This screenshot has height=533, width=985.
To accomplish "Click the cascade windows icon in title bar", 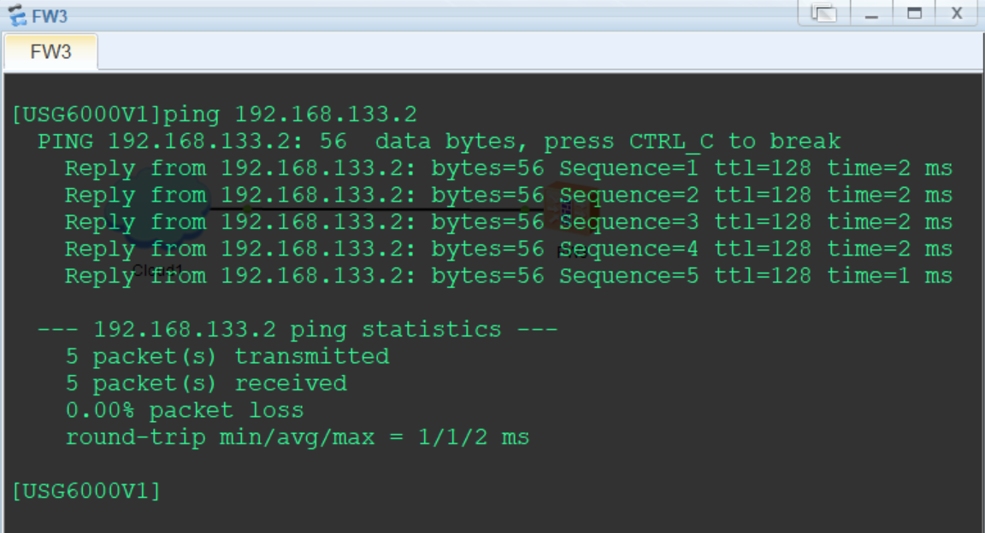I will (823, 14).
